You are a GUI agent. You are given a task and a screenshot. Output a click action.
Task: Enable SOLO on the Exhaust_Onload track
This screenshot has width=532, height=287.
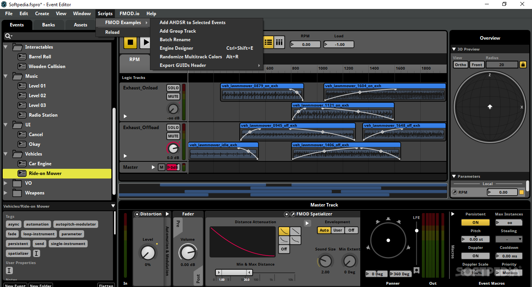[x=173, y=88]
